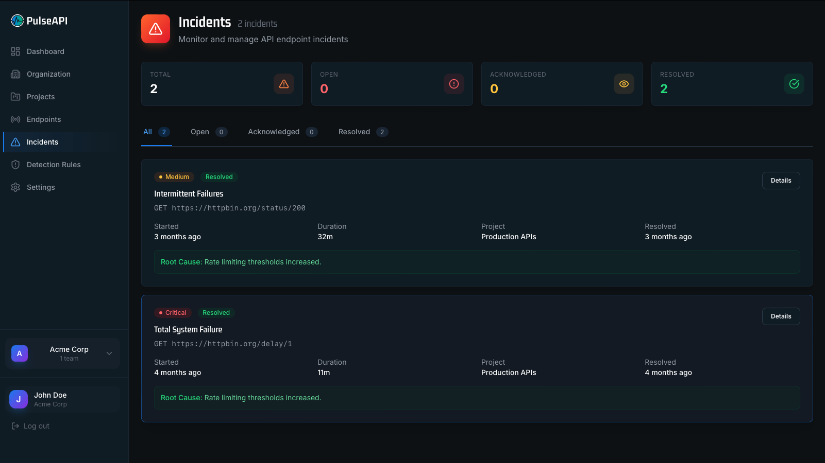Click the green checkmark on Resolved card

click(794, 83)
